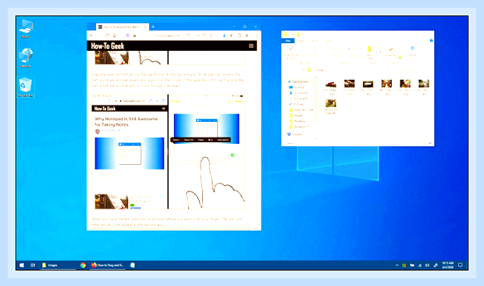
Task: Select Documents in the navigation pane
Action: (300, 98)
